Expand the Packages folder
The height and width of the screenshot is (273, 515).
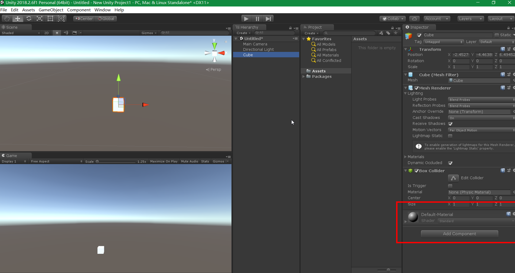click(x=304, y=76)
